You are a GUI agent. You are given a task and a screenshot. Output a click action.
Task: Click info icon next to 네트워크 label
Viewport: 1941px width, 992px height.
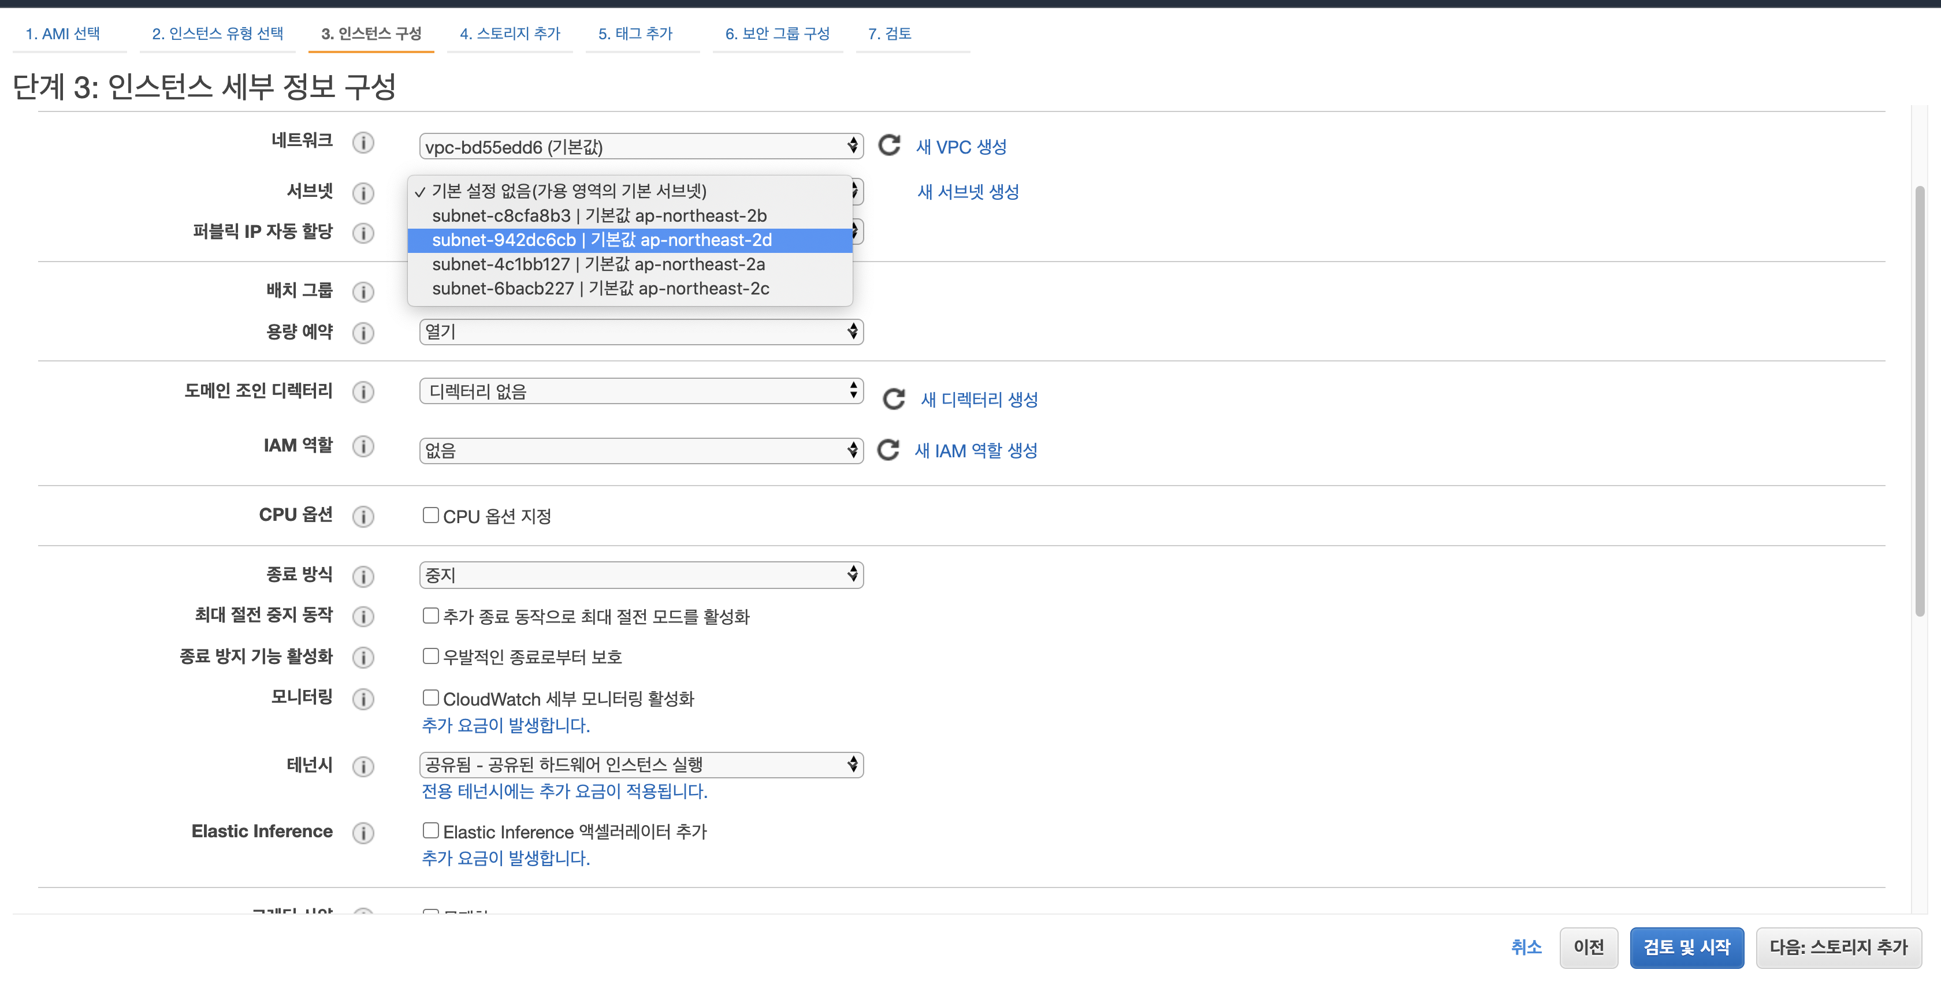pos(363,143)
